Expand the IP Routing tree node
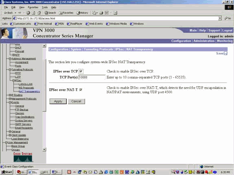This screenshot has height=175, width=234. click(x=10, y=95)
